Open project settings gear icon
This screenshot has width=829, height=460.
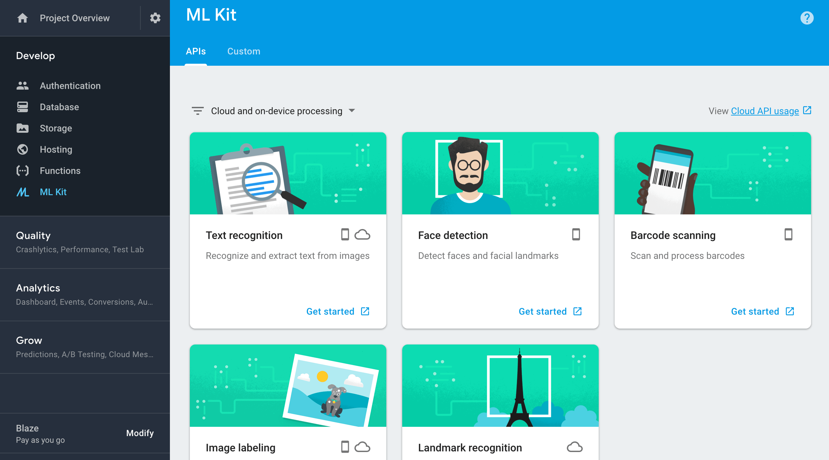click(155, 18)
